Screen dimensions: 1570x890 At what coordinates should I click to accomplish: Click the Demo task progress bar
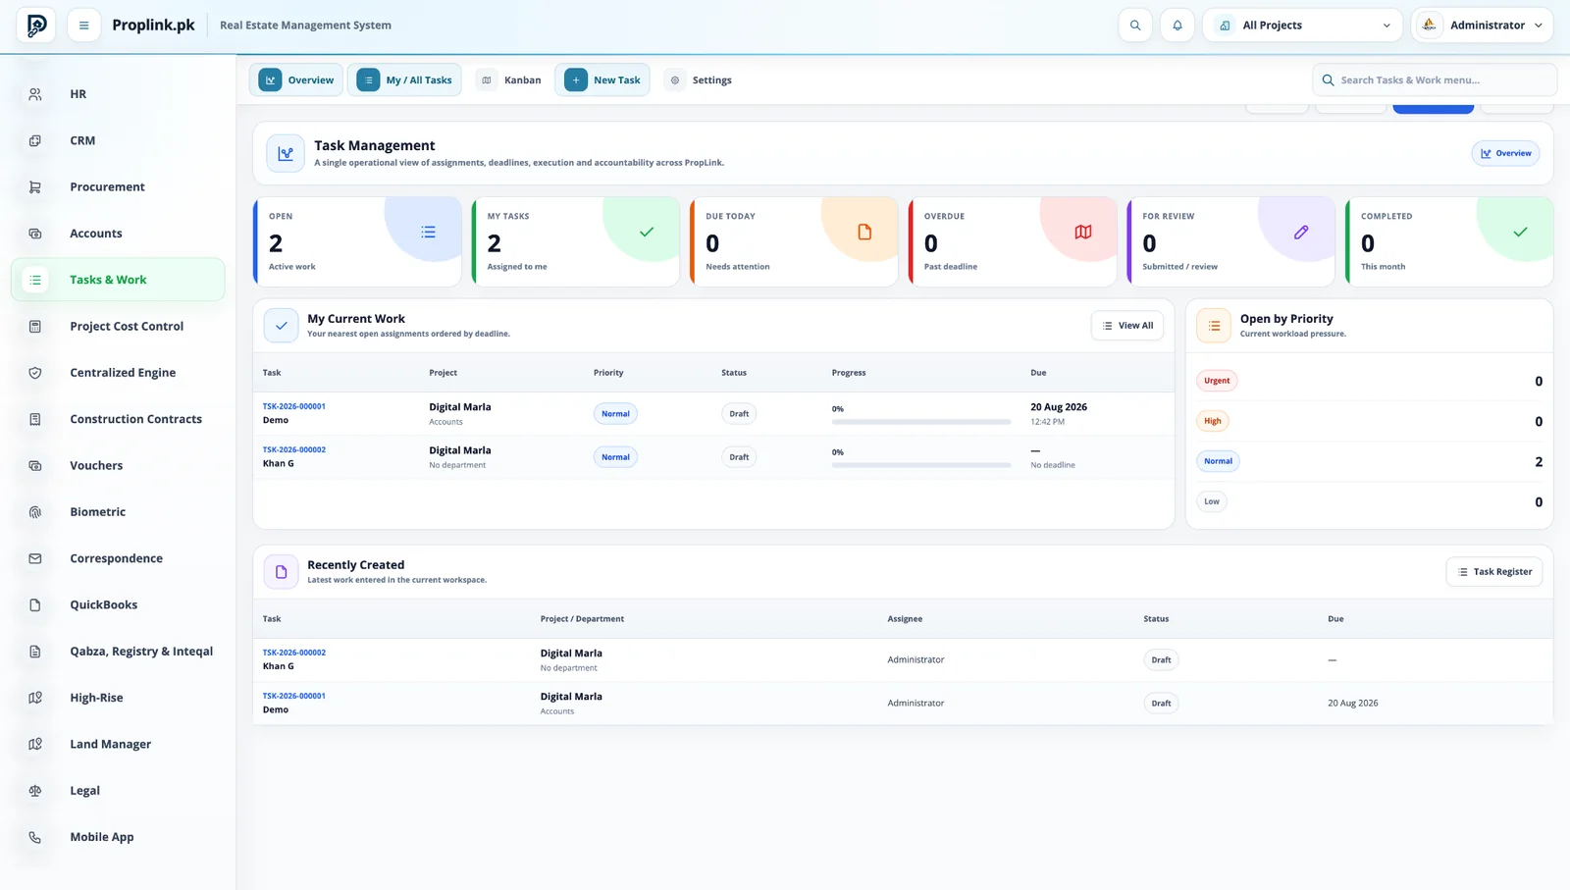(x=921, y=422)
